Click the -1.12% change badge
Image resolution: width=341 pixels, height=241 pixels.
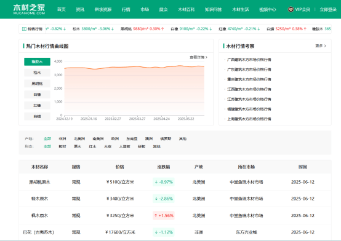(164, 232)
